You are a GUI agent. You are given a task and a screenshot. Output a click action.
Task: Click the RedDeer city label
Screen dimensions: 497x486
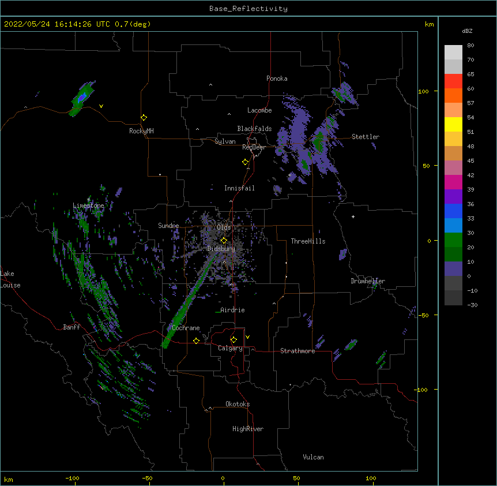point(254,147)
